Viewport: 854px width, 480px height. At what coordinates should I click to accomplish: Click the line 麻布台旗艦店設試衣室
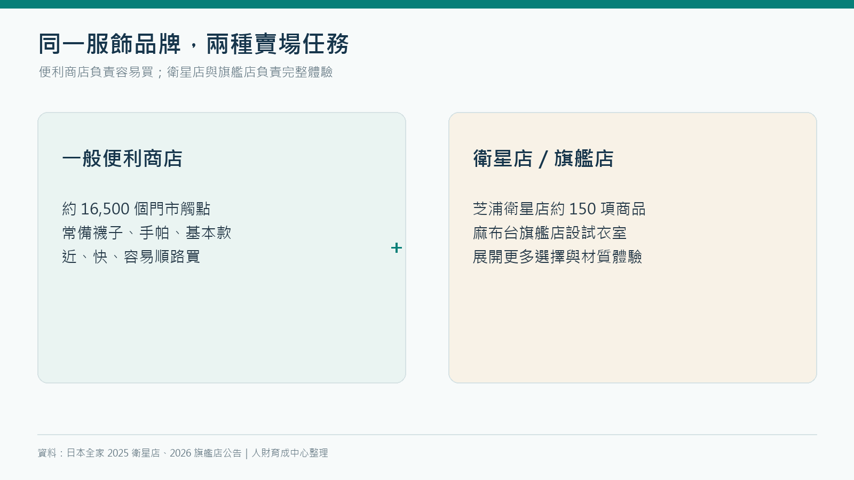550,233
